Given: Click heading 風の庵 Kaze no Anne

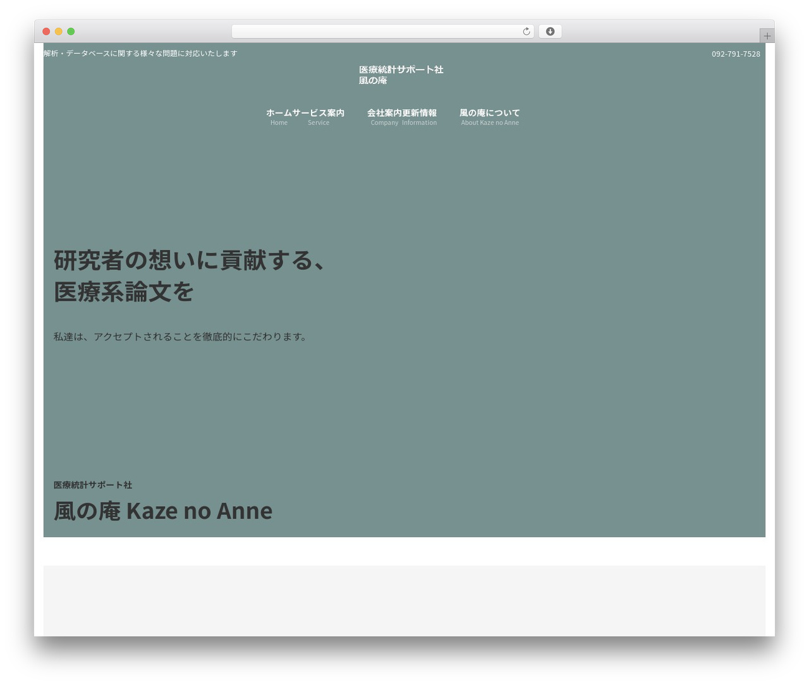Looking at the screenshot, I should tap(163, 511).
